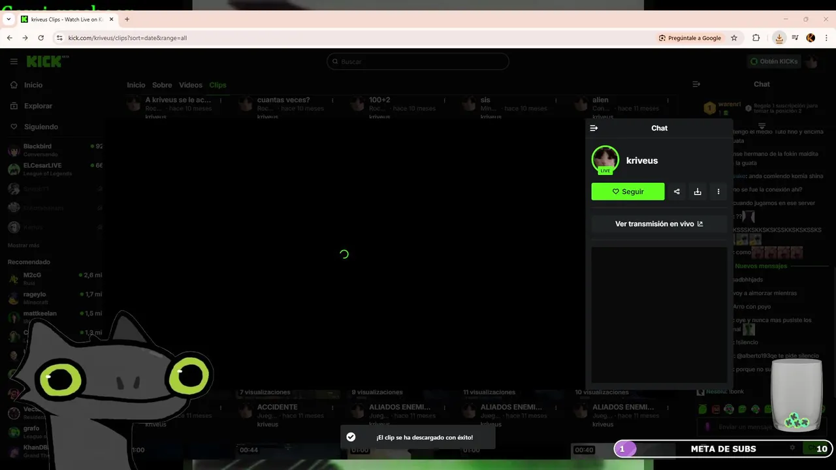Click the clip title '100+2'
Screen dimensions: 836x470
[x=379, y=100]
